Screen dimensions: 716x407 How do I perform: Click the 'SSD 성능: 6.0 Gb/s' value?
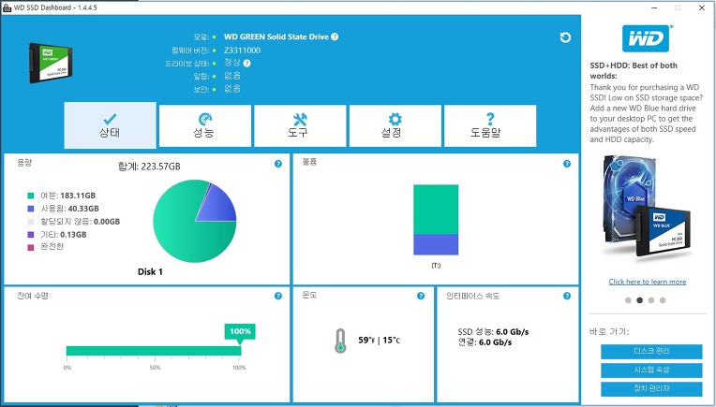coord(493,332)
